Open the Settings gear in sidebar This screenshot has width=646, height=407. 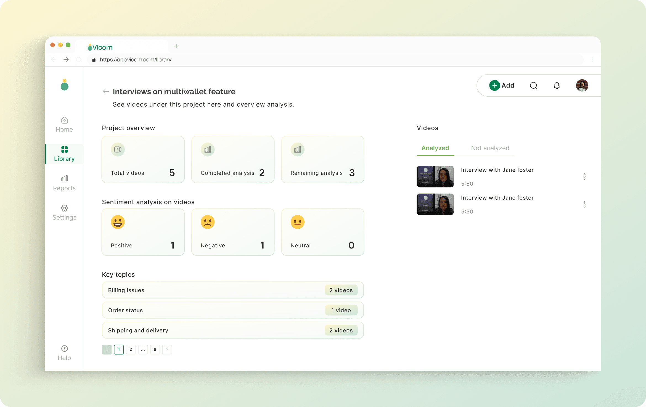64,212
